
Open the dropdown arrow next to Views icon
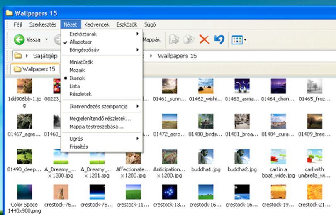[x=245, y=40]
